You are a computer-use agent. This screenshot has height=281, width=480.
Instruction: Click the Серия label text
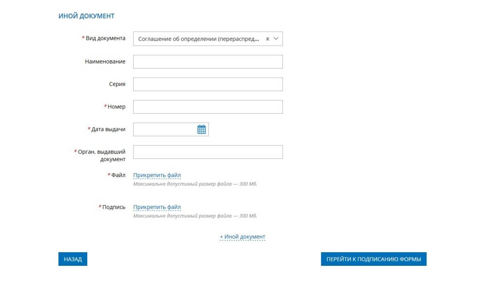(117, 84)
